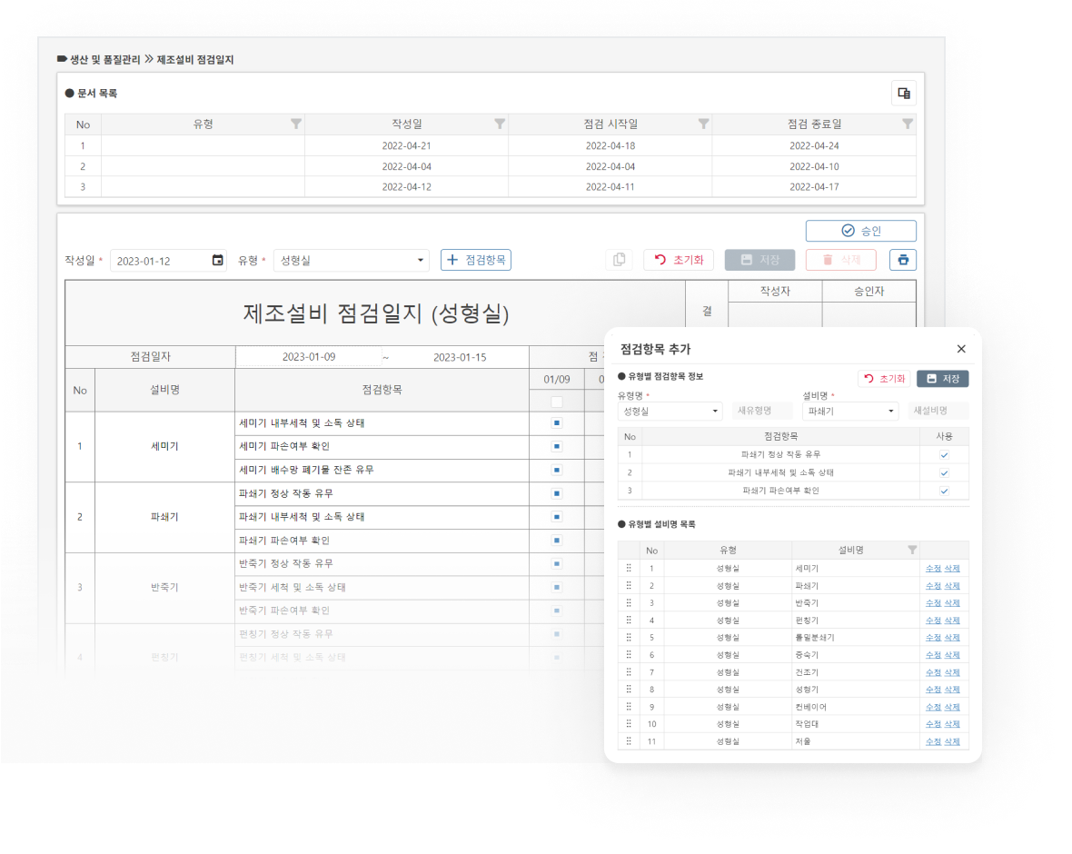Select document row with 작성일 2022-04-04
Image resolution: width=1072 pixels, height=854 pixels.
[491, 166]
